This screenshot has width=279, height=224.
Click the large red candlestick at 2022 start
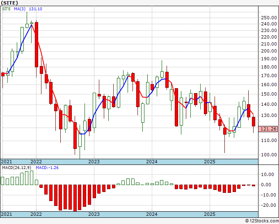coord(37,45)
